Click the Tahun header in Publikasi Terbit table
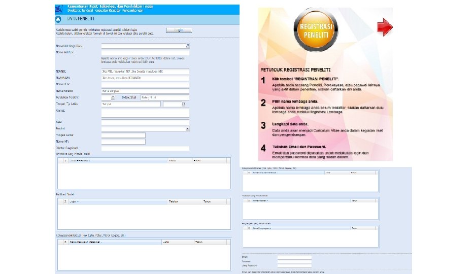 214,201
